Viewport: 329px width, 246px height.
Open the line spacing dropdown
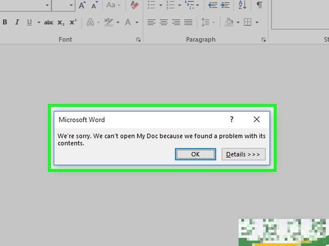point(214,22)
